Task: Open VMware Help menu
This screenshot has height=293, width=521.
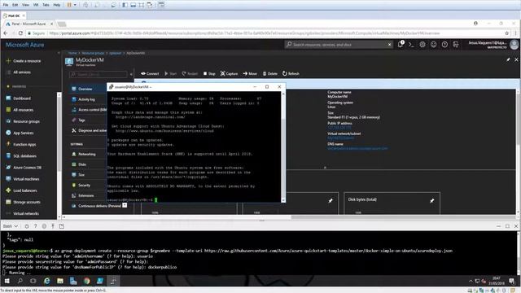Action: click(57, 5)
